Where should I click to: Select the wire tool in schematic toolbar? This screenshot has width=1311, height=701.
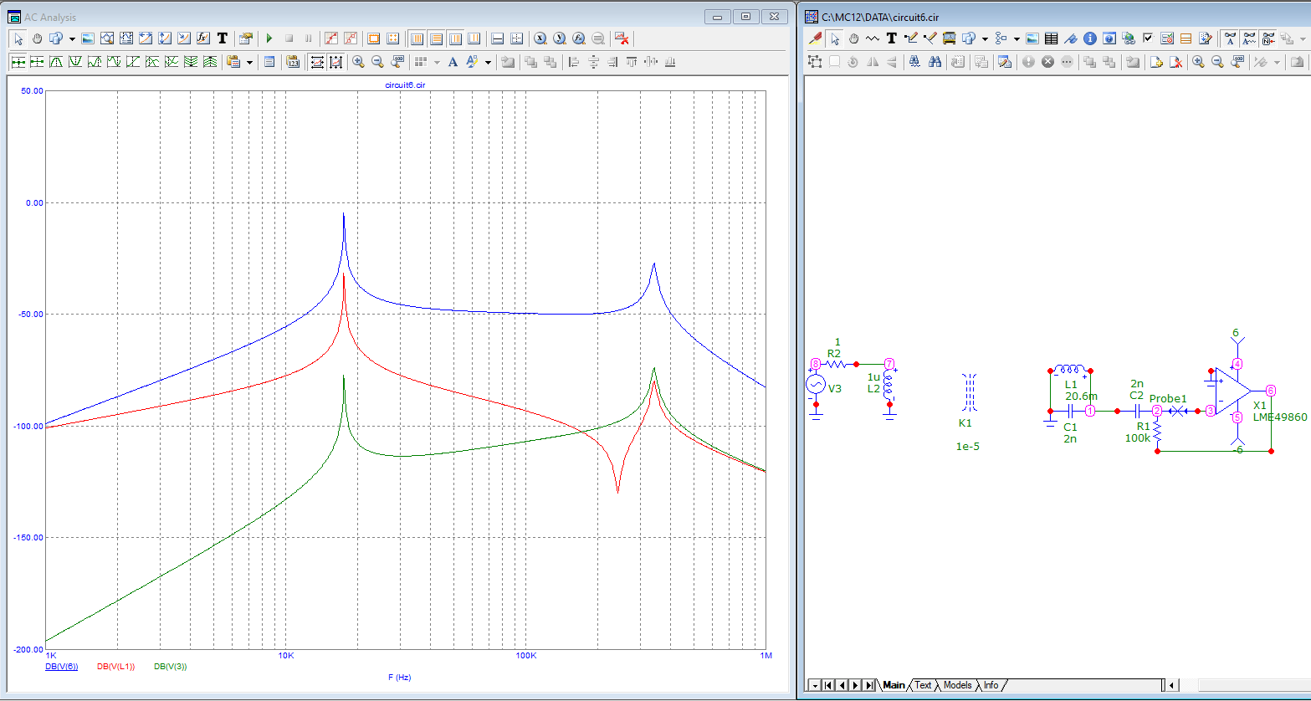click(x=911, y=38)
